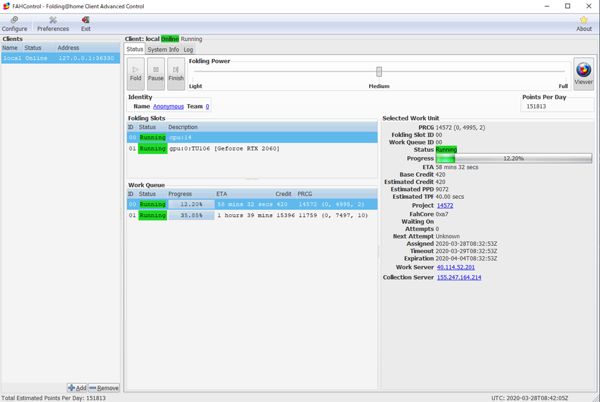Add a new client
This screenshot has width=600, height=402.
point(77,388)
